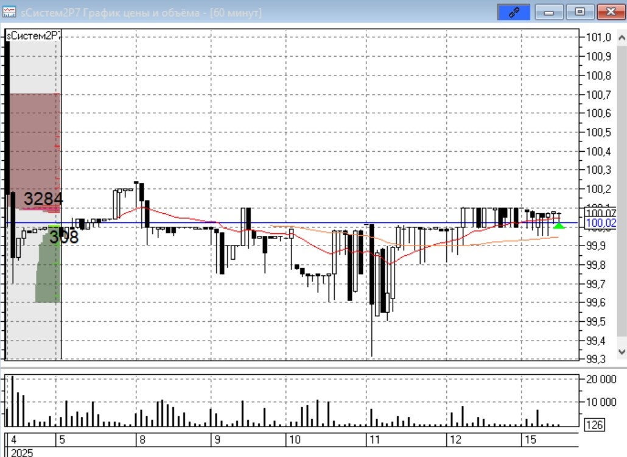Click the 2025 year label on time axis
This screenshot has width=627, height=457.
click(x=21, y=452)
